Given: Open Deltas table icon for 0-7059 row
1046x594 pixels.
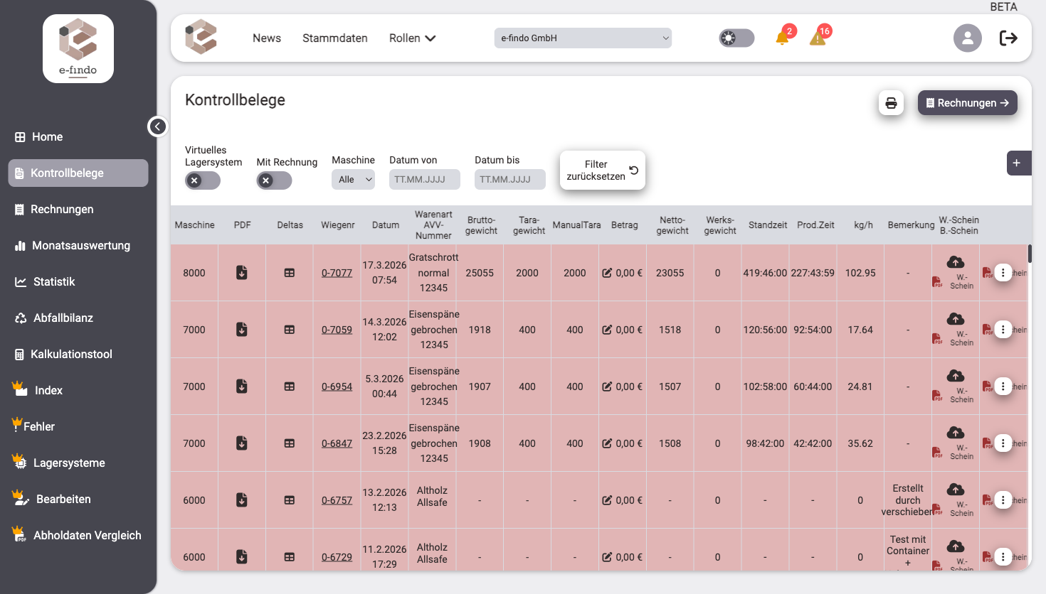Looking at the screenshot, I should [290, 330].
